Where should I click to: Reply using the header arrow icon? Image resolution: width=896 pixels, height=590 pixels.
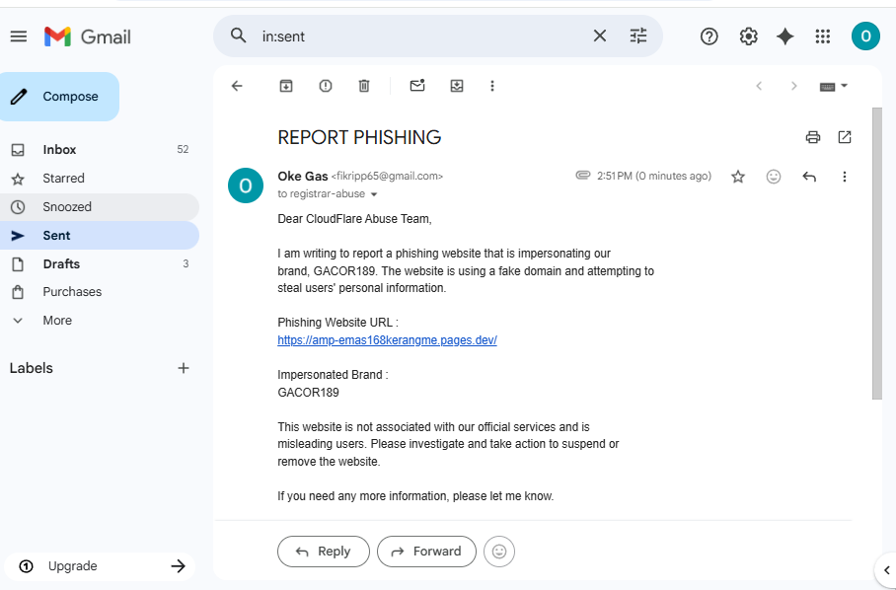[x=808, y=177]
